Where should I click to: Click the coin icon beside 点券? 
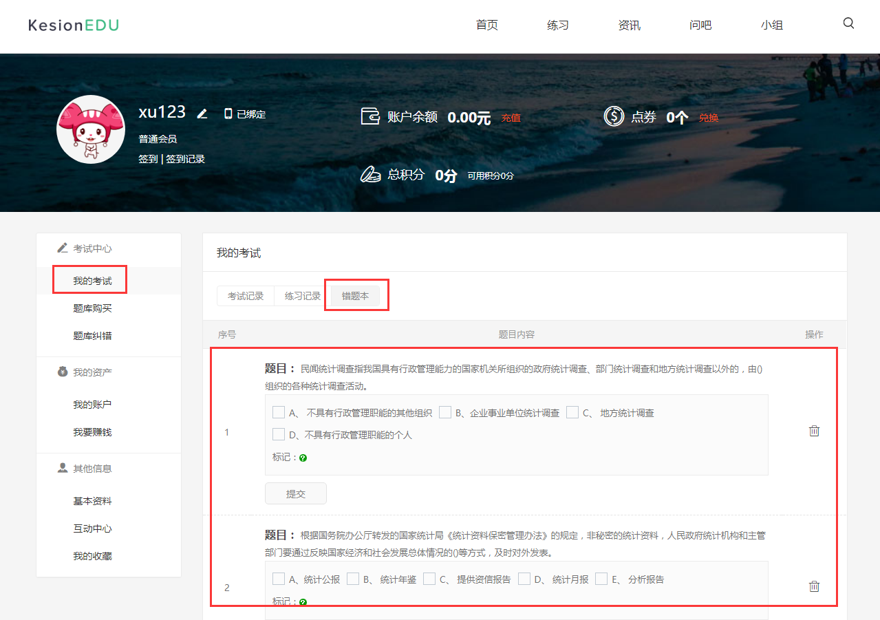614,116
